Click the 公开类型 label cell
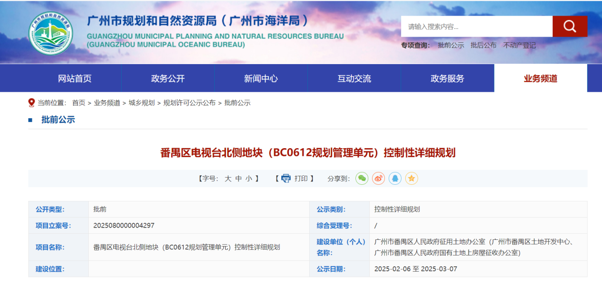 pos(58,209)
